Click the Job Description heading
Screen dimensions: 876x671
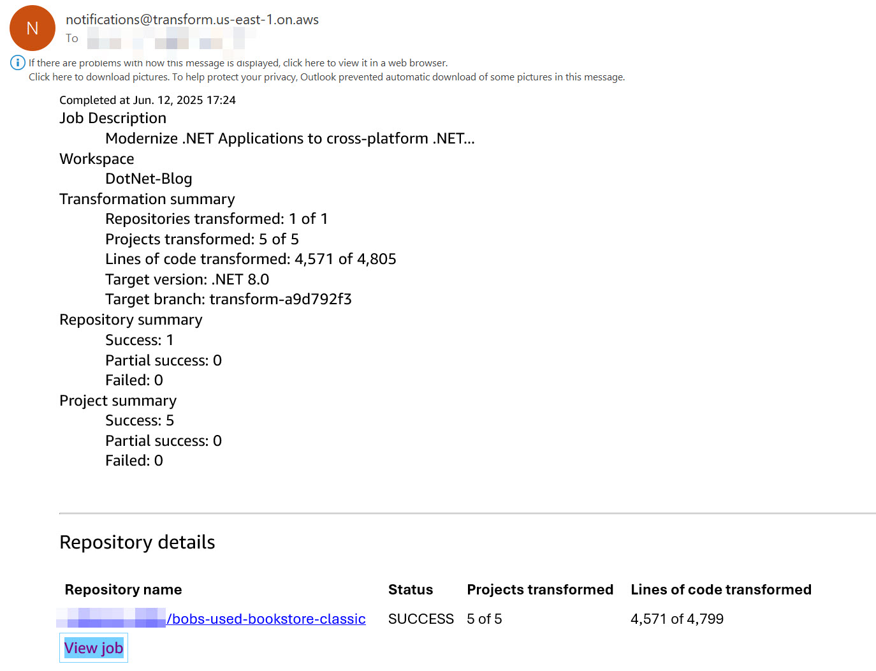point(113,118)
